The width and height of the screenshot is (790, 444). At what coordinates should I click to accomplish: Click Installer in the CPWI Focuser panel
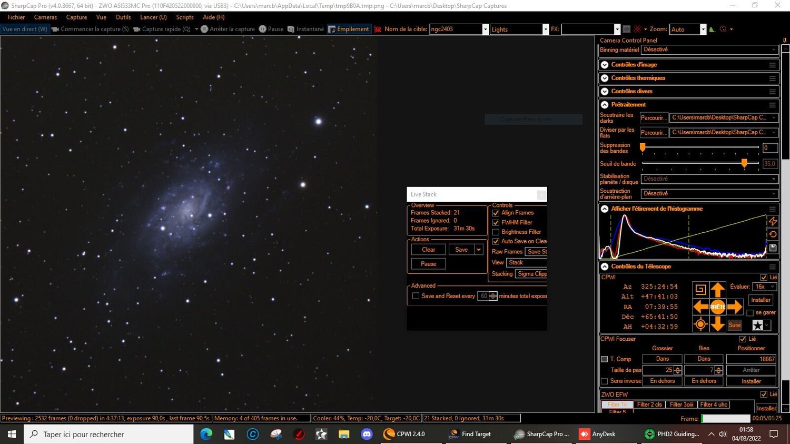click(750, 381)
